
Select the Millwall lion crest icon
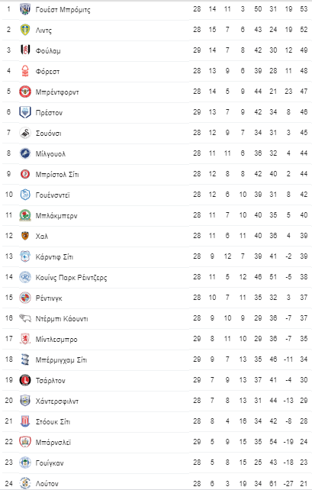tap(25, 153)
